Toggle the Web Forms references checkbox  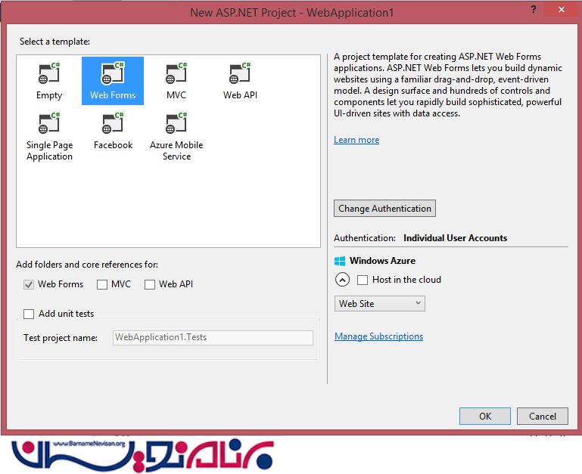pyautogui.click(x=29, y=284)
